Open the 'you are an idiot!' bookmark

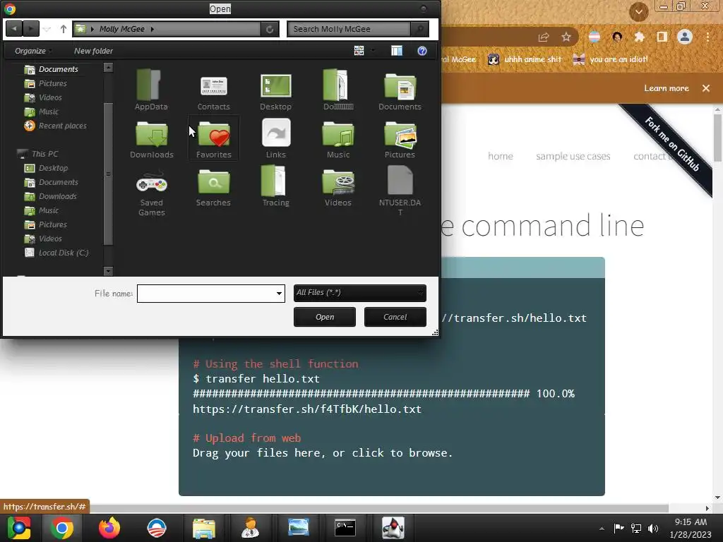(x=610, y=59)
